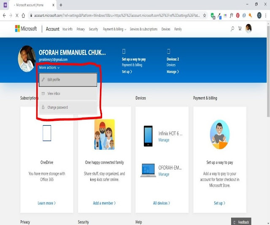Click the account avatar in header
This screenshot has width=270, height=225.
tap(248, 29)
